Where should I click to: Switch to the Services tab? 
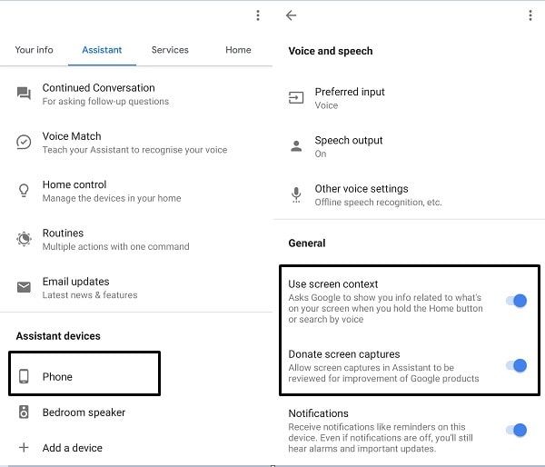170,50
